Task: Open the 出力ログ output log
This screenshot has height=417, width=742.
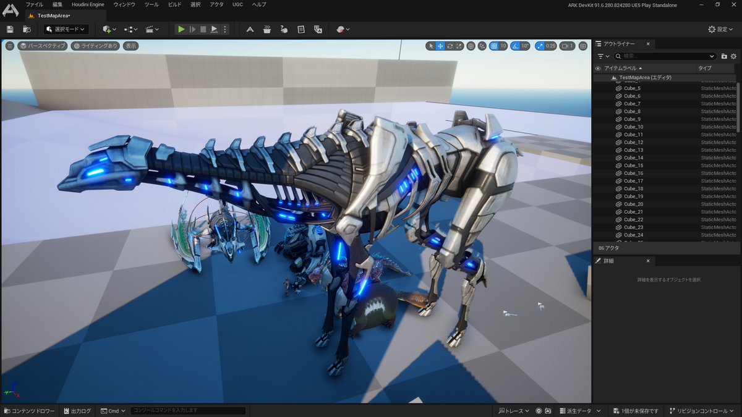Action: coord(76,411)
